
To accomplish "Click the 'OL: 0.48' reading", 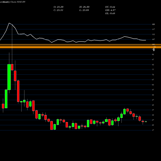I will 110,14.
